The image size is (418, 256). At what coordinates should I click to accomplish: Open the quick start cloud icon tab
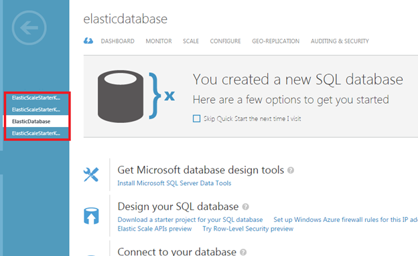[x=88, y=41]
